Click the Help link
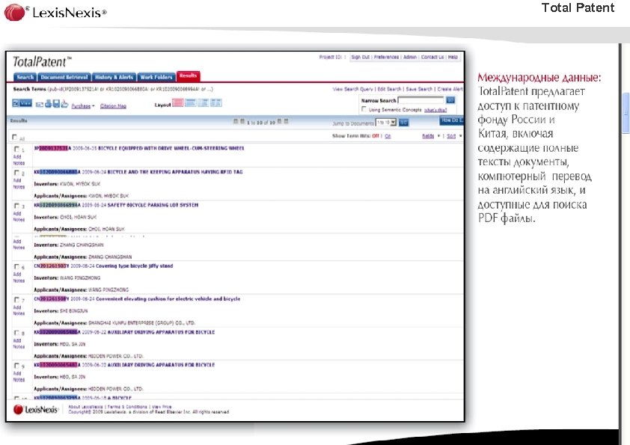 click(453, 58)
